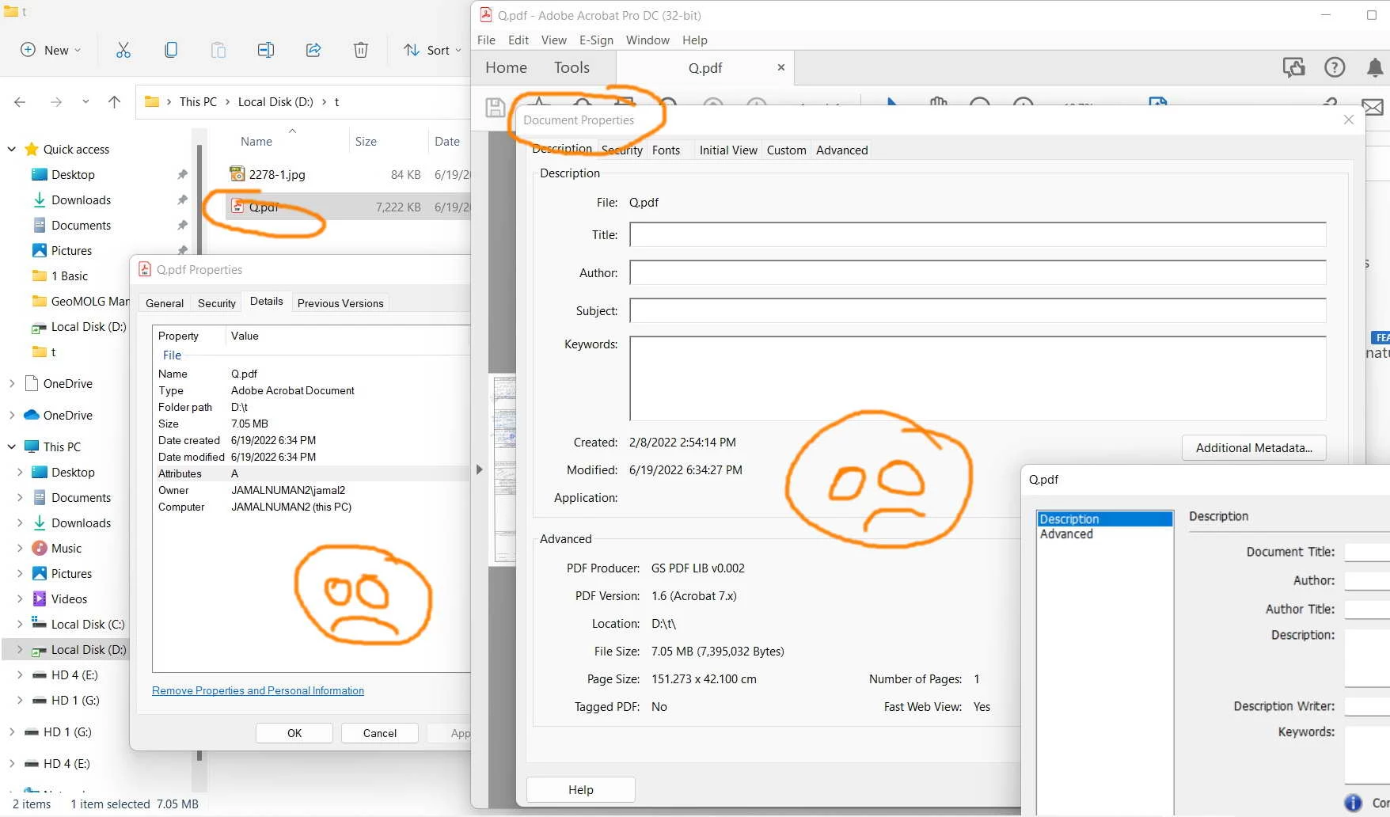Select the Attributes row in Details list
The image size is (1390, 817).
click(312, 473)
